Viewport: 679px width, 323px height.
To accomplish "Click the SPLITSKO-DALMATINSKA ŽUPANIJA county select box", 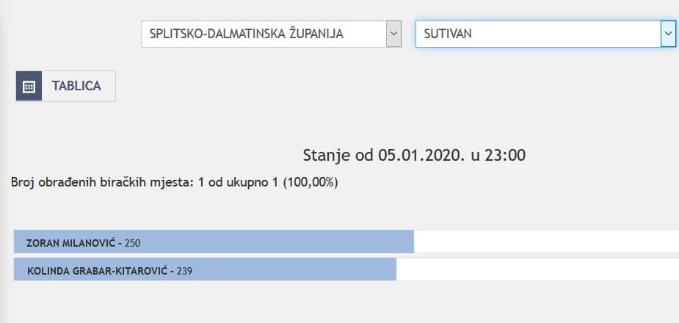I will point(264,34).
